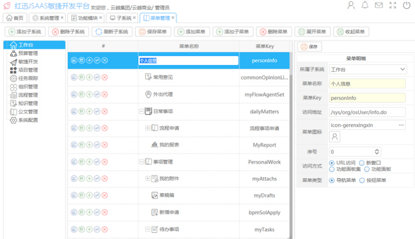Open icon picker ellipsis for icon-gerenxingxin
Screen dimensions: 415x239
click(x=401, y=125)
